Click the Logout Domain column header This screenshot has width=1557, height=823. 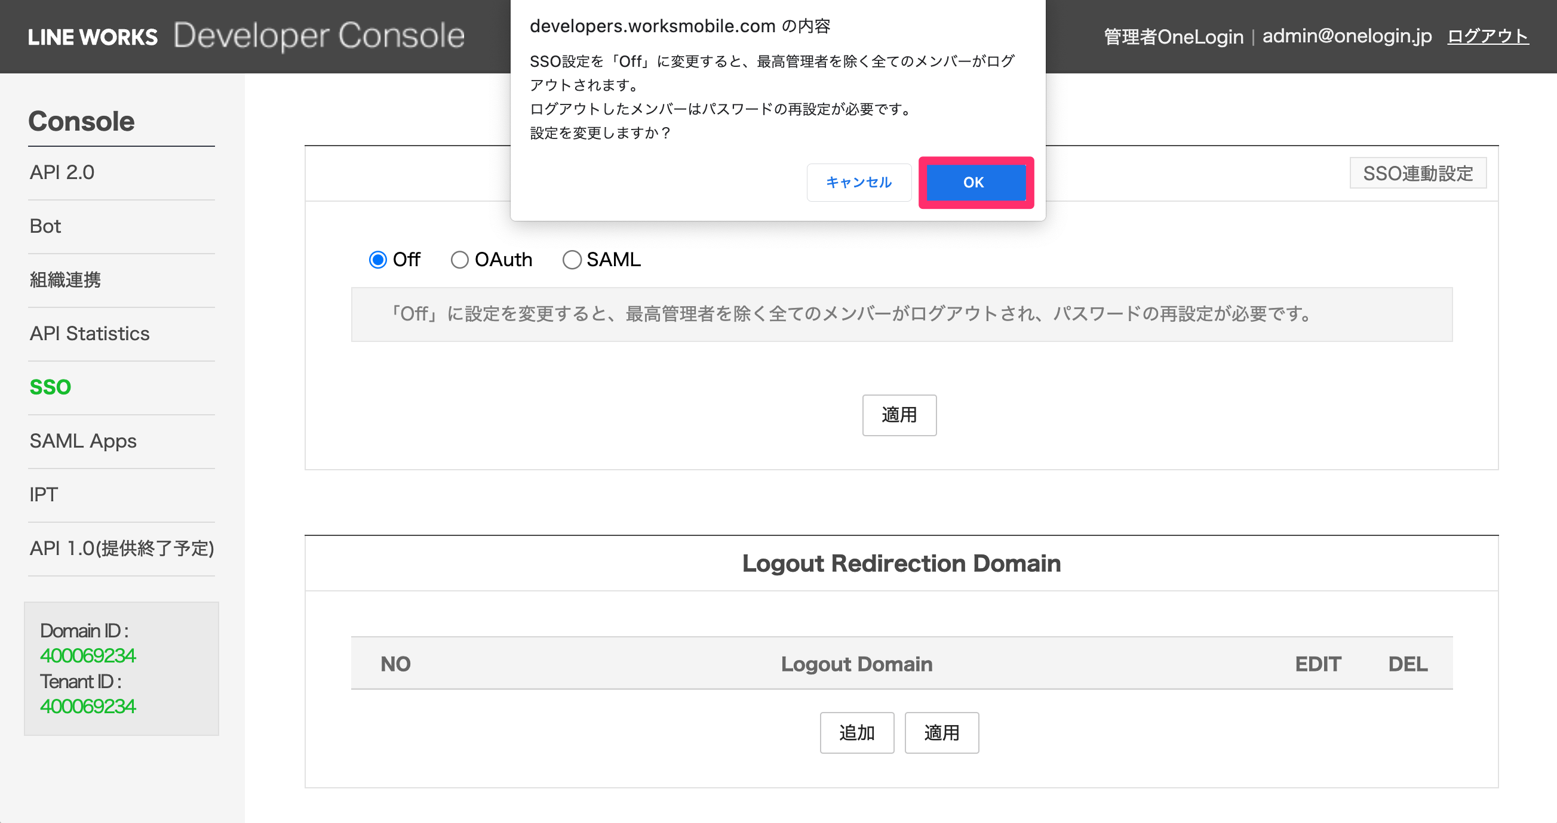(x=856, y=664)
